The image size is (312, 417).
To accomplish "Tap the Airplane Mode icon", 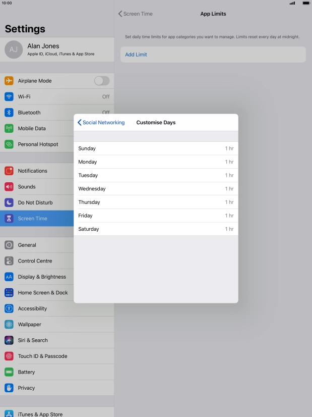I will tap(9, 81).
